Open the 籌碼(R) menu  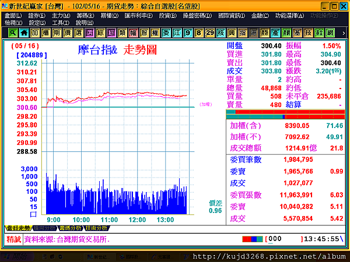[85, 16]
